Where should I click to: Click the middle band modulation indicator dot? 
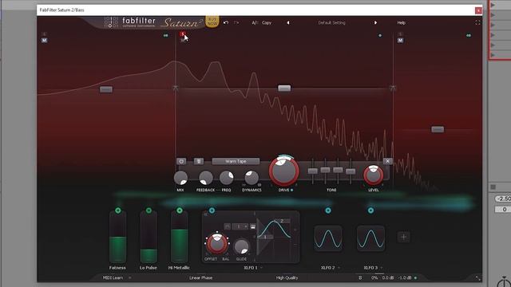tap(380, 35)
